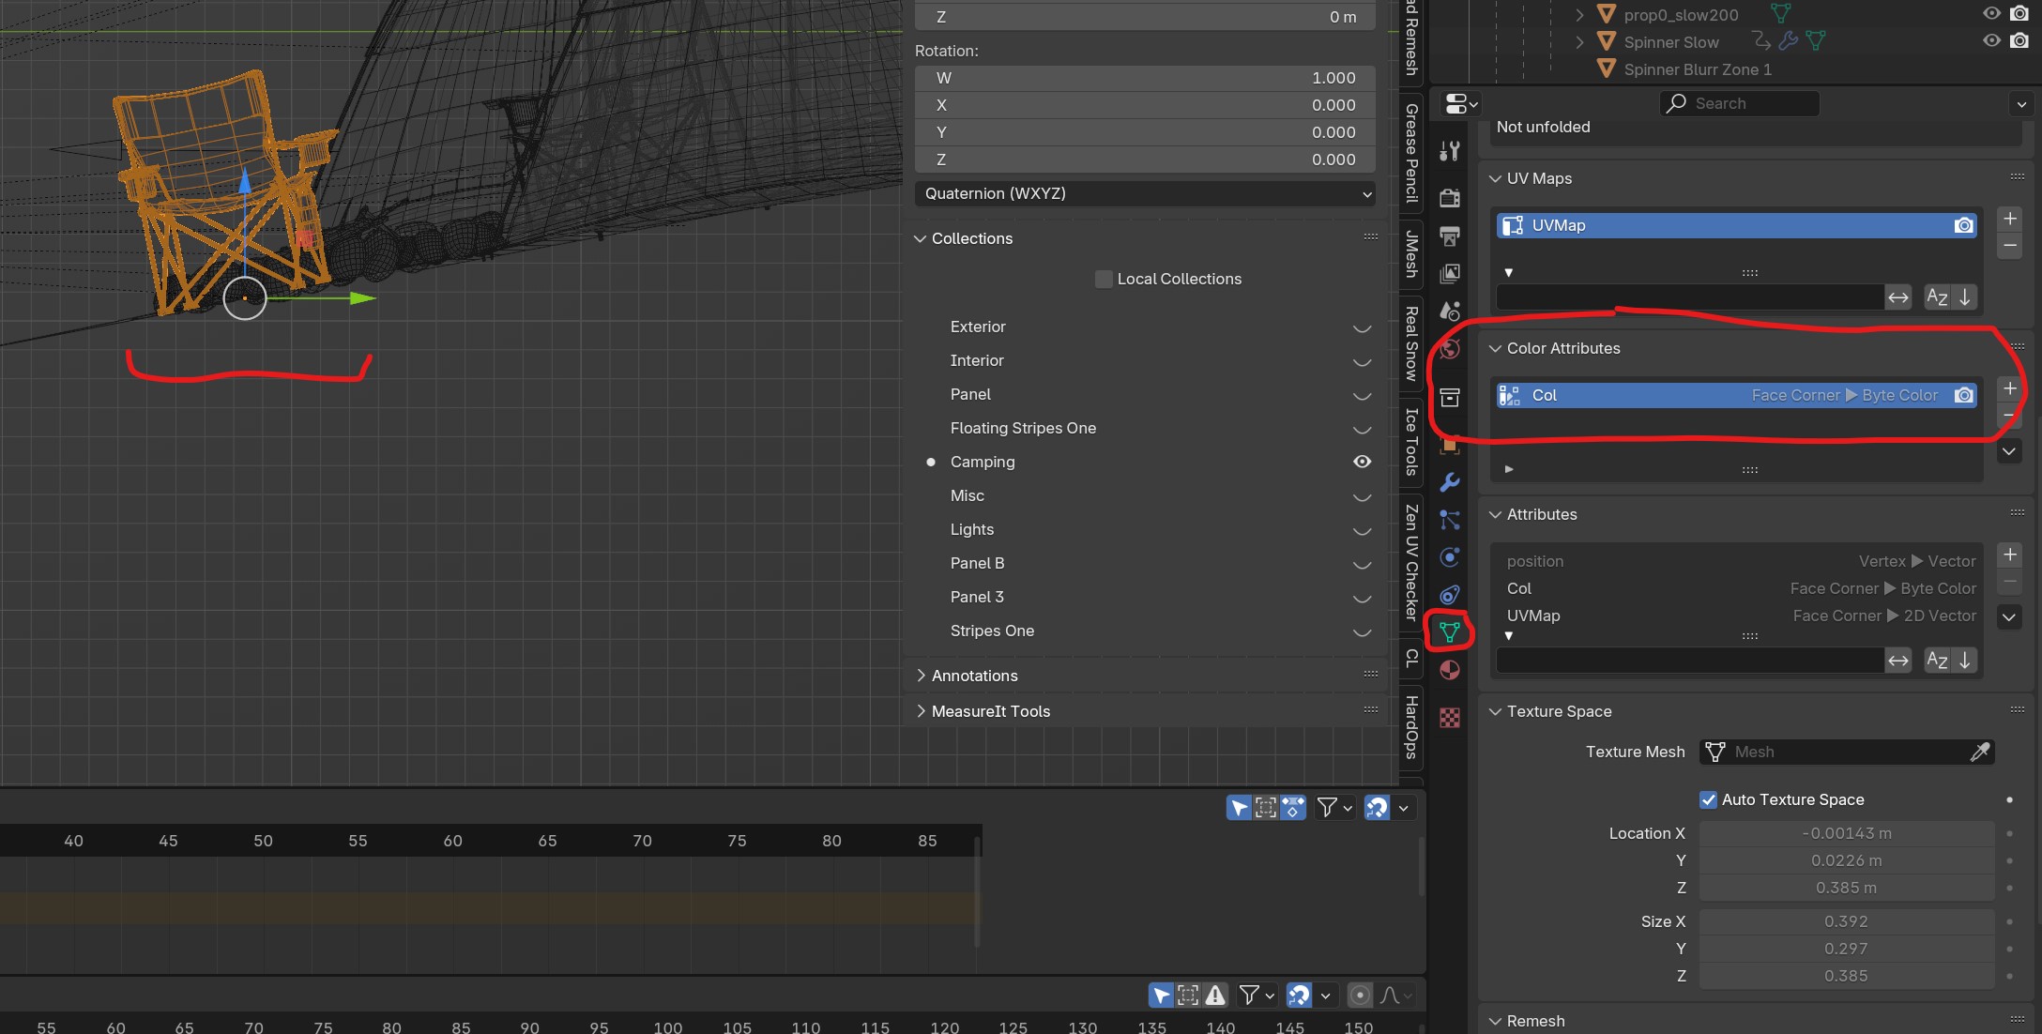Select Spinner Blurr Zone 1 in outliner
This screenshot has width=2042, height=1034.
click(x=1697, y=69)
